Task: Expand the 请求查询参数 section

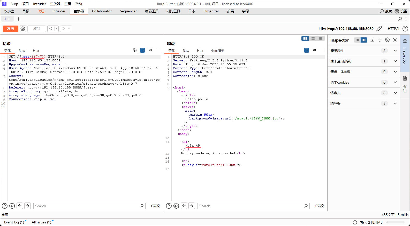Action: coord(395,61)
